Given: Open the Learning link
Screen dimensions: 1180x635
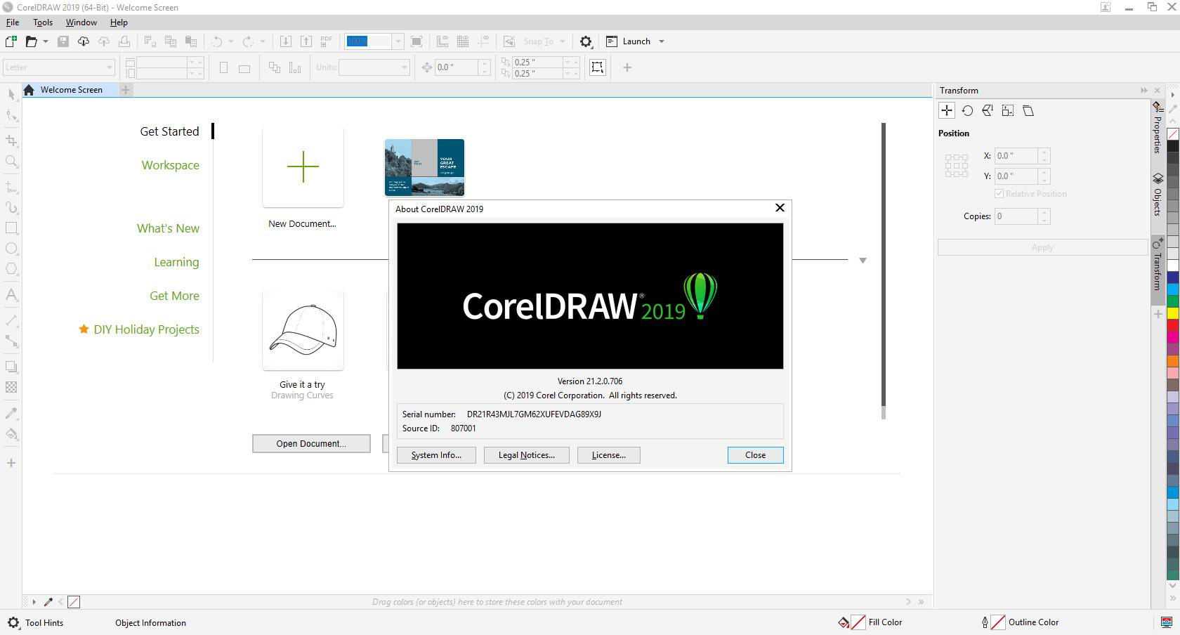Looking at the screenshot, I should (x=176, y=262).
